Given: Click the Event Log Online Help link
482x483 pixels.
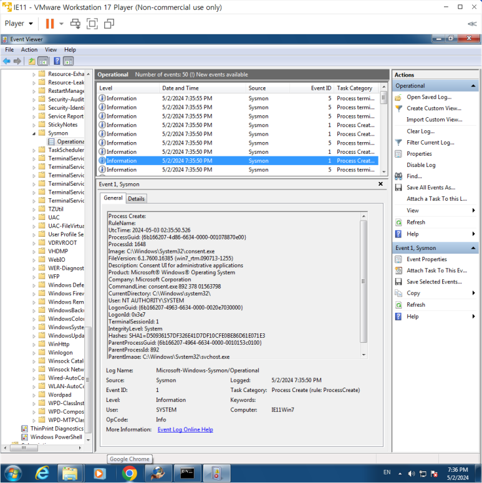Looking at the screenshot, I should coord(185,429).
